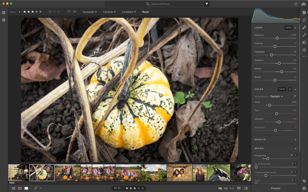Toggle B&W color mode

click(282, 89)
